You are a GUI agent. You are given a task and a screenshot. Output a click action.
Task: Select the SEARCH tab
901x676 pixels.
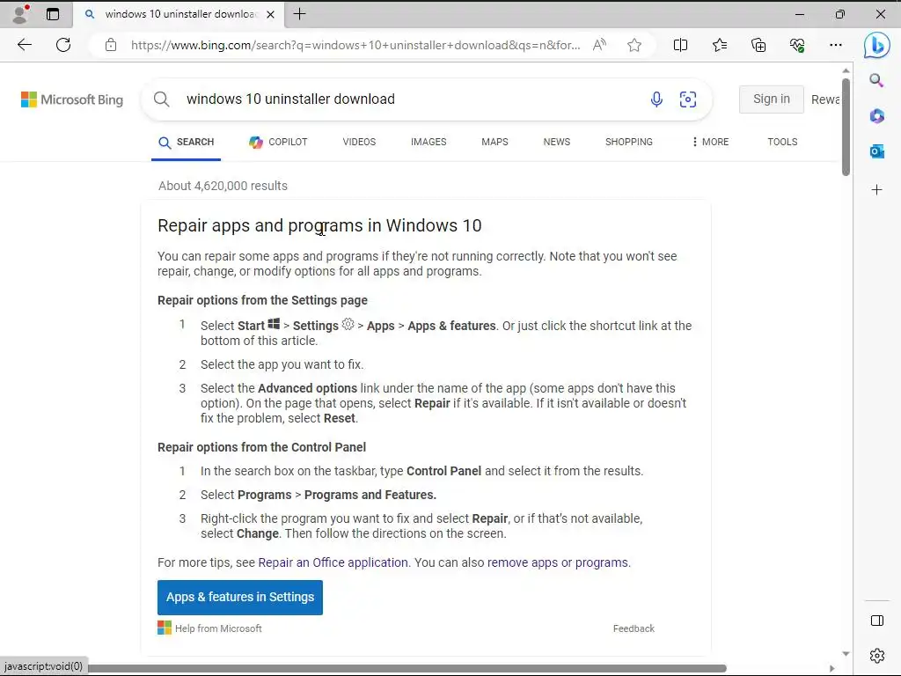tap(187, 142)
